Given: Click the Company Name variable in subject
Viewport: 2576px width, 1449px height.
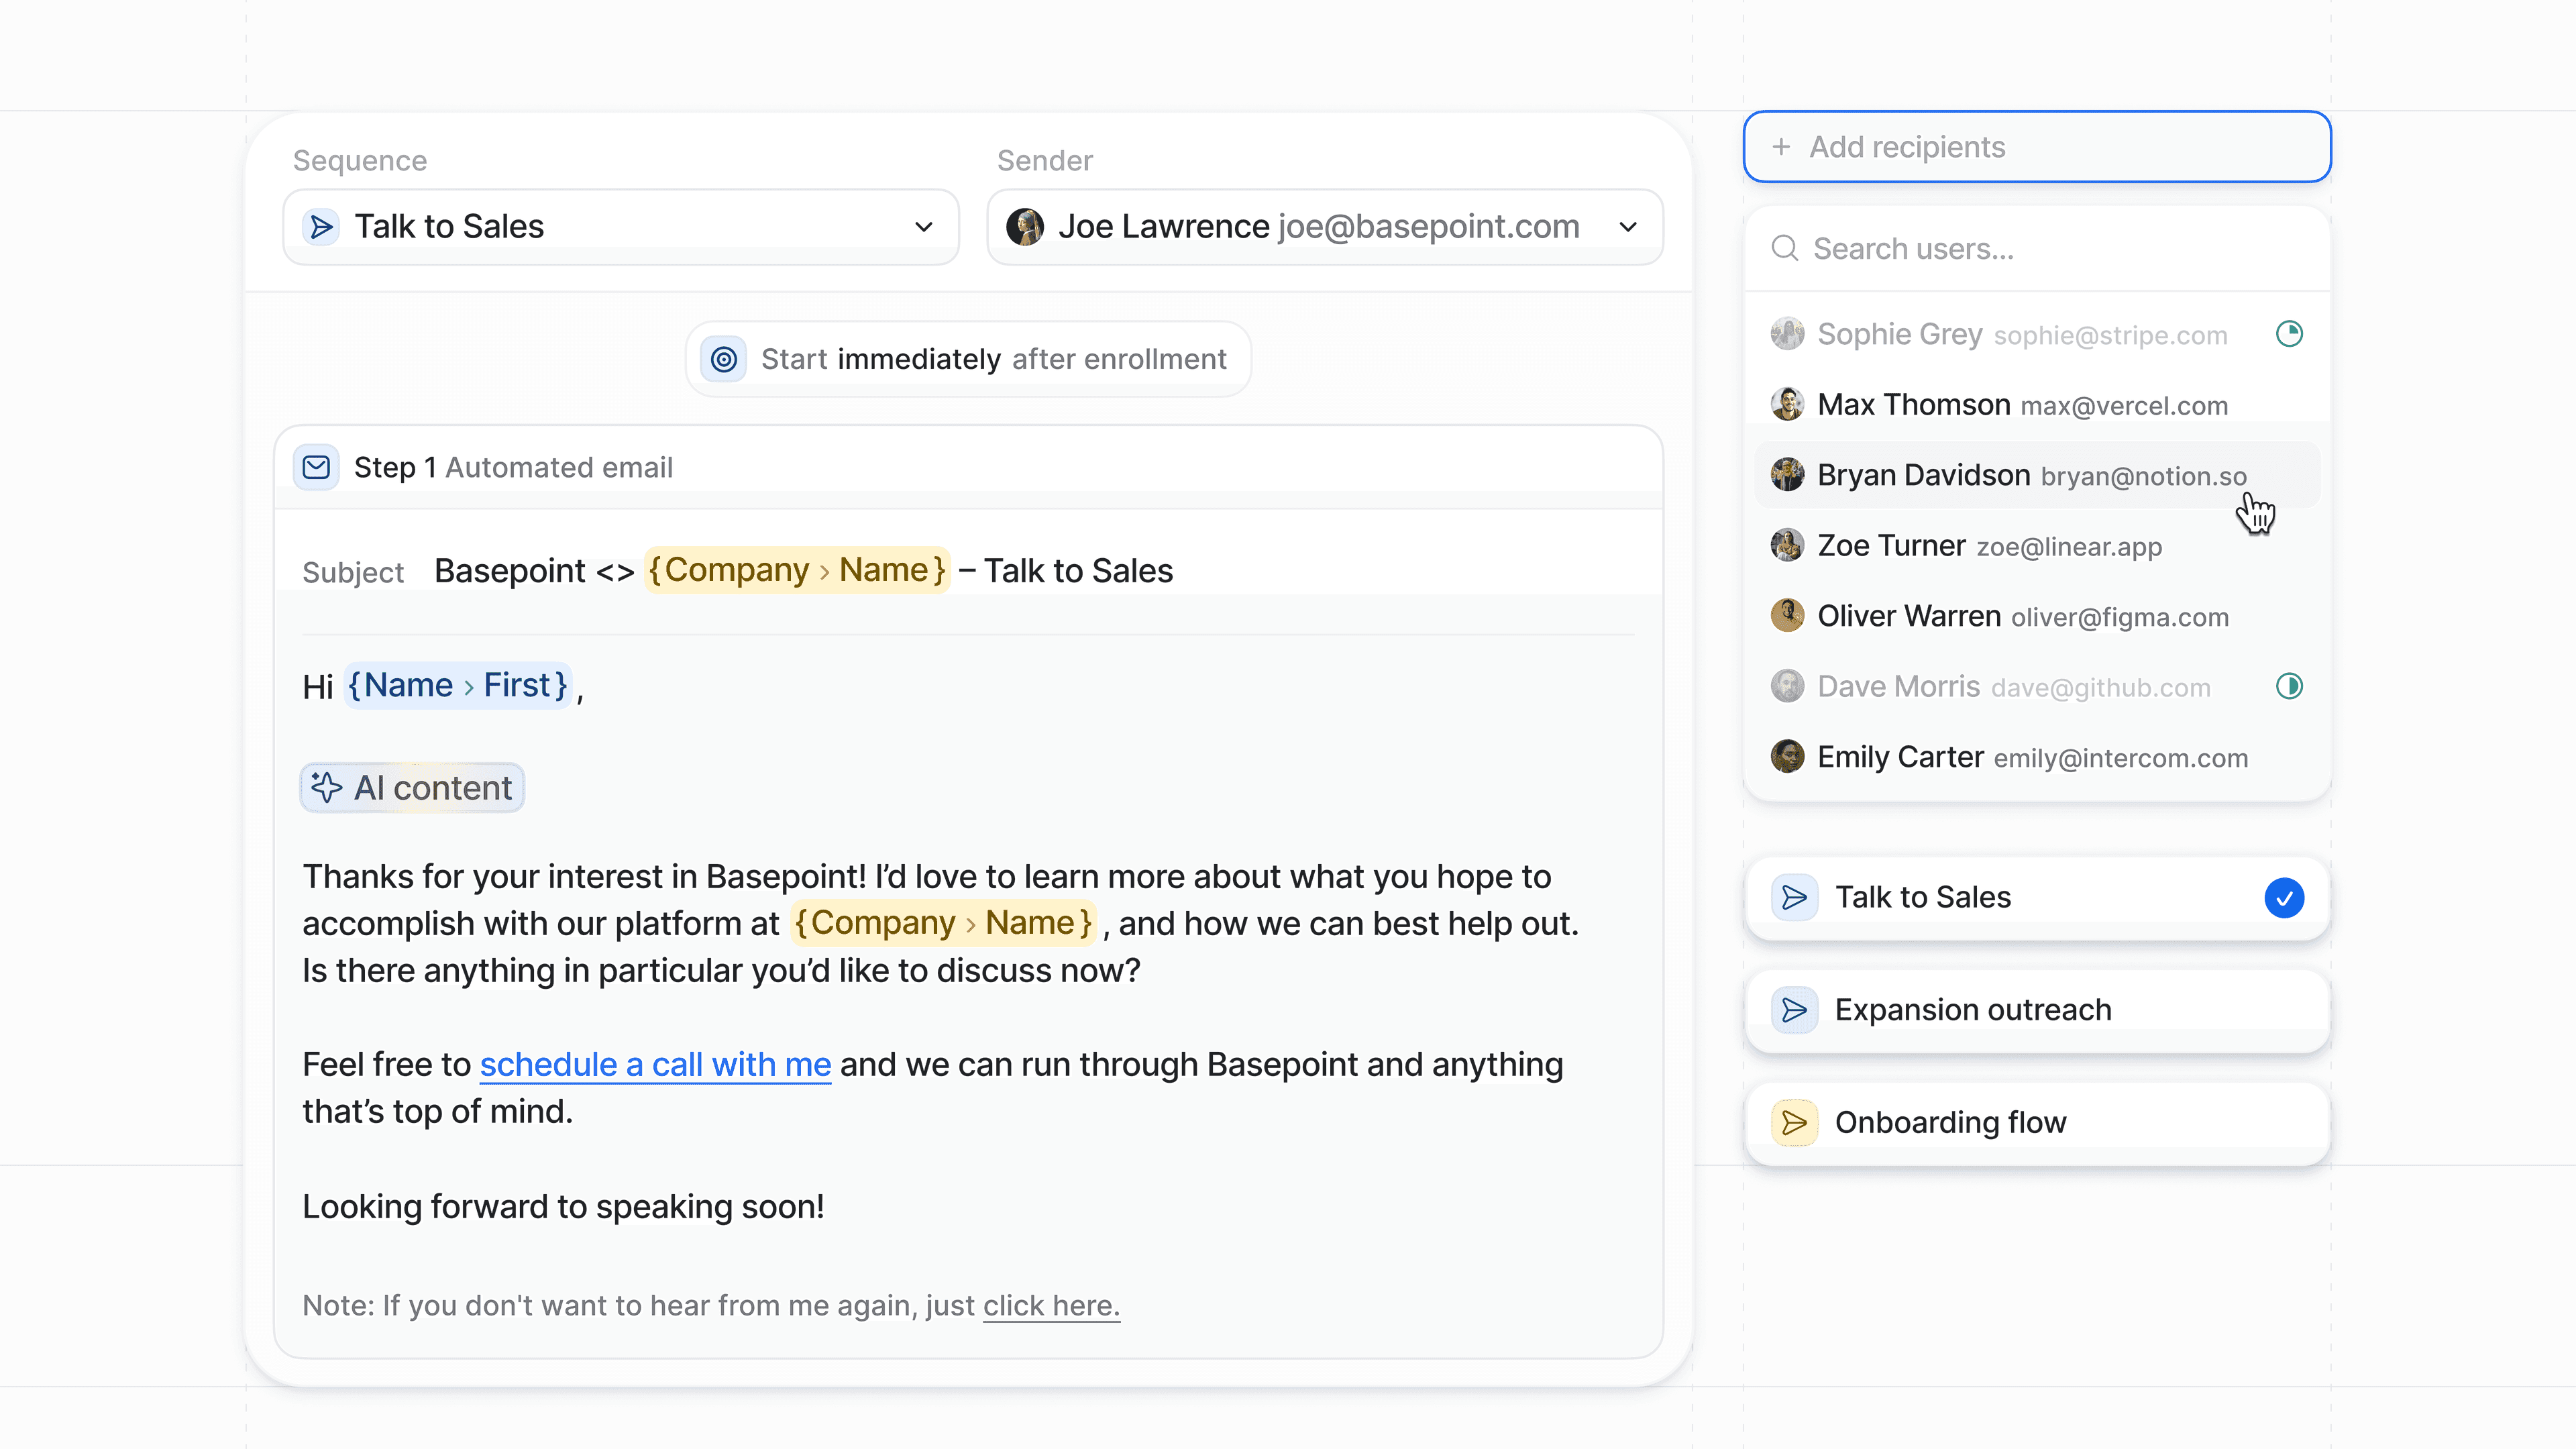Looking at the screenshot, I should click(x=796, y=570).
